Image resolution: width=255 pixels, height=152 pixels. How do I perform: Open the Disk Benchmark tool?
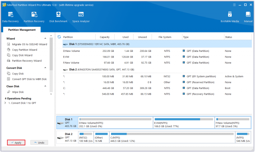58,17
